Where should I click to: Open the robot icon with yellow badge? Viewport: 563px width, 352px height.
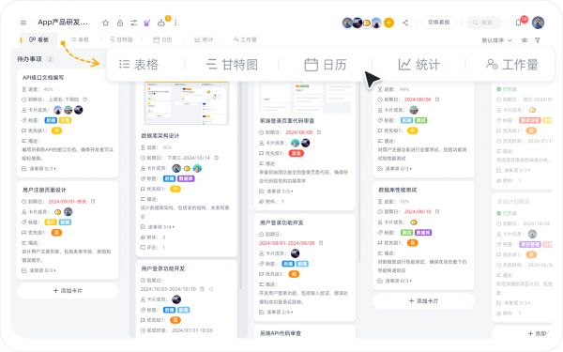(x=161, y=23)
